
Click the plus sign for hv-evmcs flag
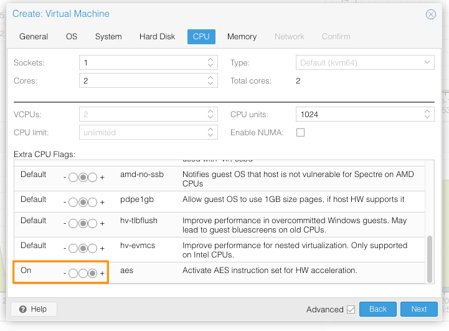tap(103, 249)
